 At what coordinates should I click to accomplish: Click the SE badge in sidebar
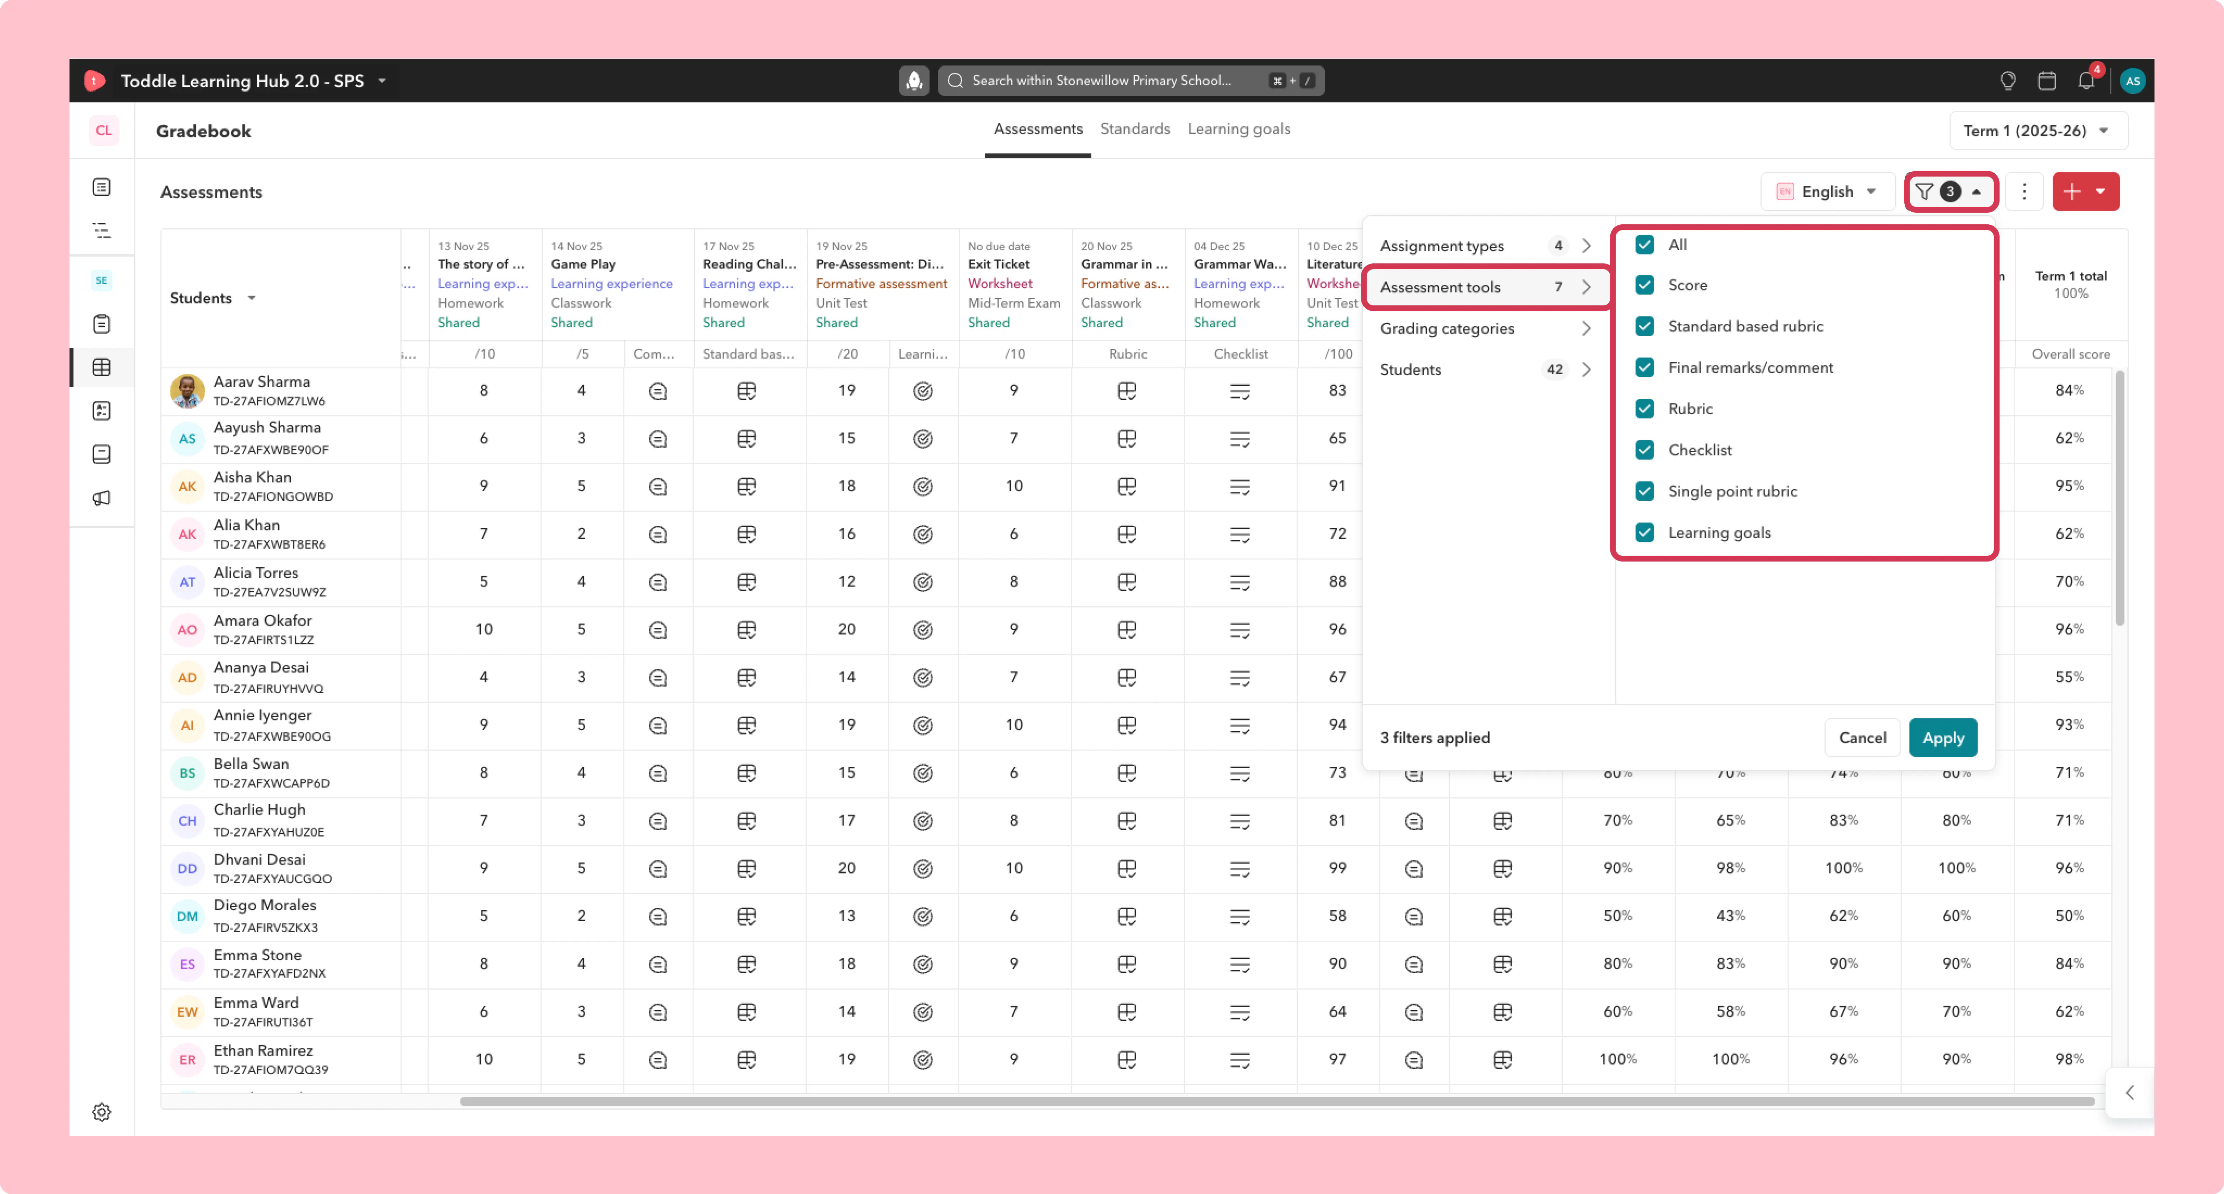[102, 280]
